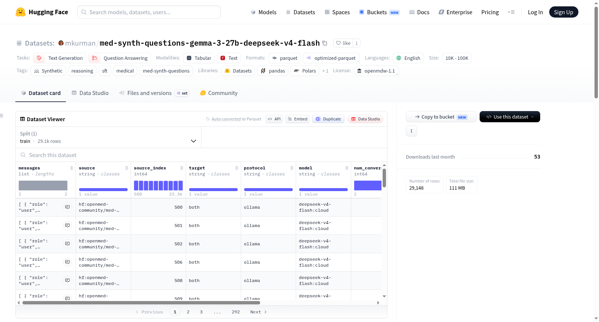Open the mkurman user avatar
This screenshot has width=599, height=322.
[61, 43]
